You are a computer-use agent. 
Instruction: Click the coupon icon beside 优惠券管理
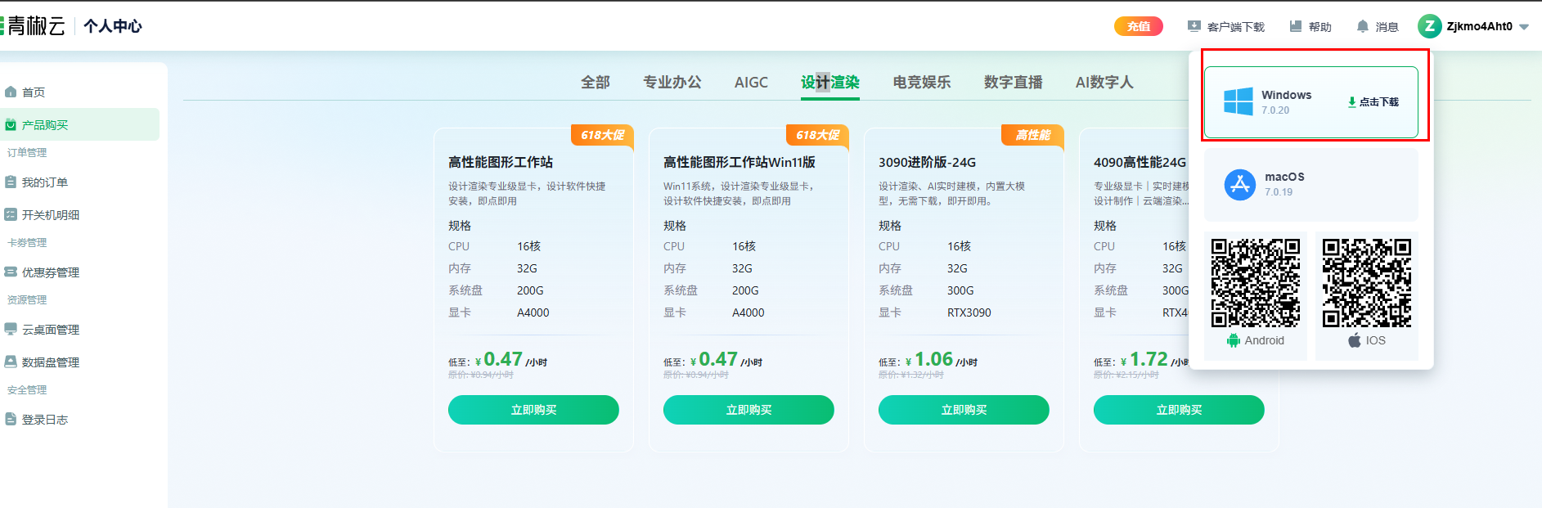[11, 272]
